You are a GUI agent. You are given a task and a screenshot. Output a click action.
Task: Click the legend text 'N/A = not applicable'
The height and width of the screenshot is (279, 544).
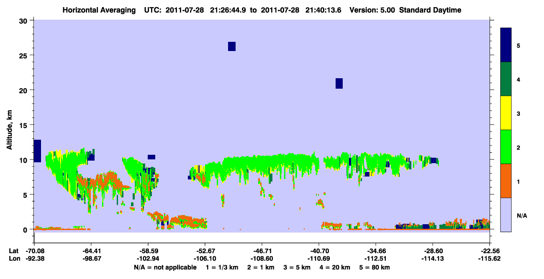(x=165, y=267)
